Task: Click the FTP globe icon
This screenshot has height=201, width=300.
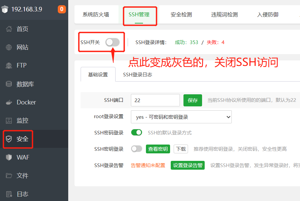Action: coord(9,65)
